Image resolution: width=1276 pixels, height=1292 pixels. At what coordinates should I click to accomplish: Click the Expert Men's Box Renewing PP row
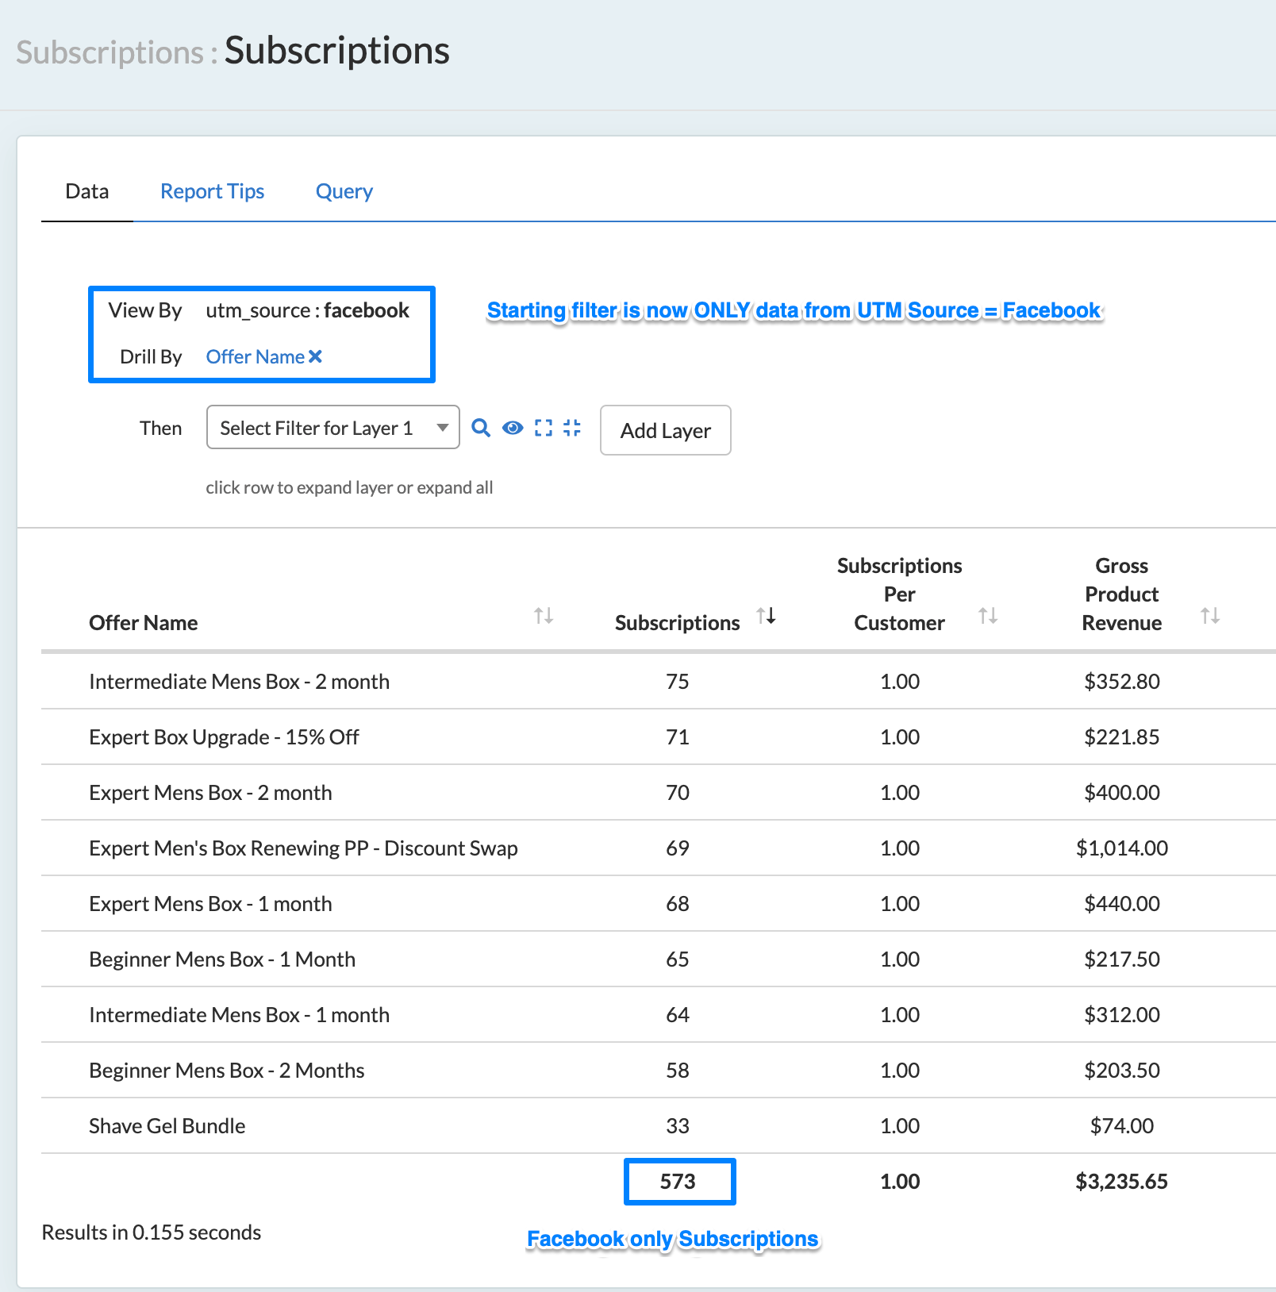click(x=303, y=848)
